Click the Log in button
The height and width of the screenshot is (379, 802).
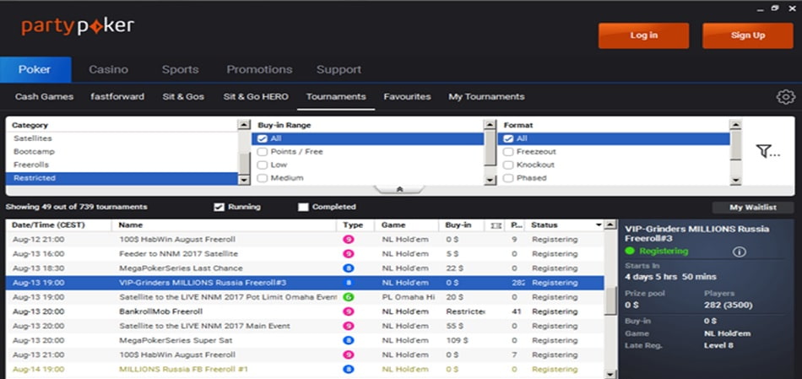tap(643, 35)
